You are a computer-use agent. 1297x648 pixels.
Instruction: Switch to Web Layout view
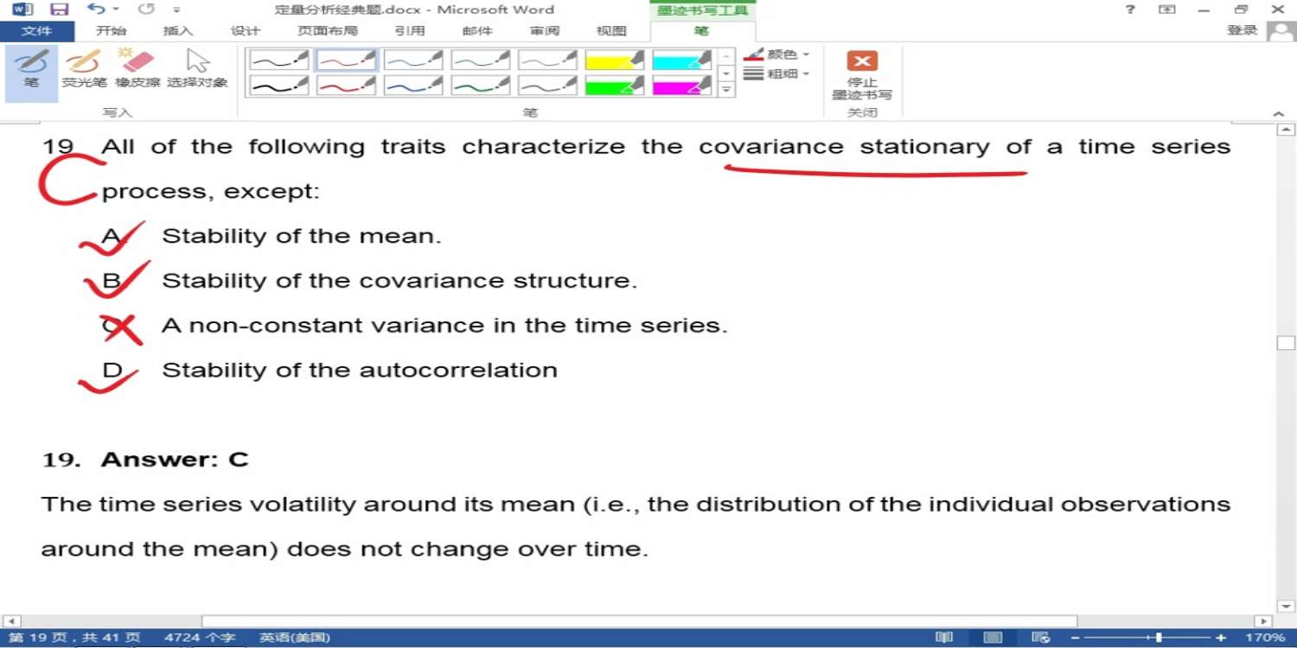(x=1041, y=638)
